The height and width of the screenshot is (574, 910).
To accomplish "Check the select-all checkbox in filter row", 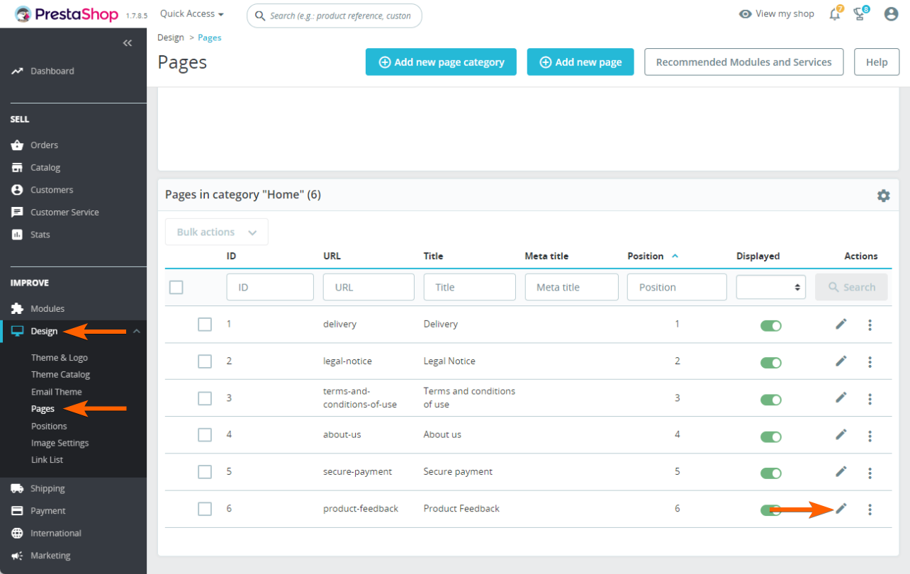I will coord(176,287).
